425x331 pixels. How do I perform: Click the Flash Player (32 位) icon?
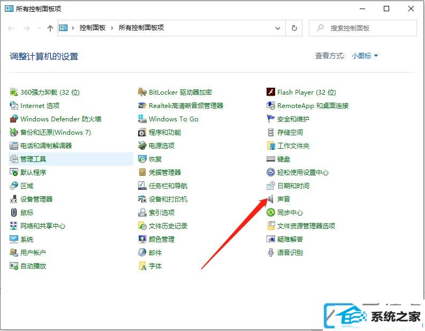(270, 92)
